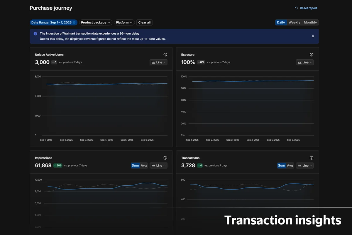Click the Reset report link
Image resolution: width=352 pixels, height=235 pixels.
tap(308, 8)
